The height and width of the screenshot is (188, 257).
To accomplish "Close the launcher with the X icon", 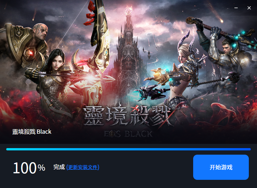I will pyautogui.click(x=249, y=8).
